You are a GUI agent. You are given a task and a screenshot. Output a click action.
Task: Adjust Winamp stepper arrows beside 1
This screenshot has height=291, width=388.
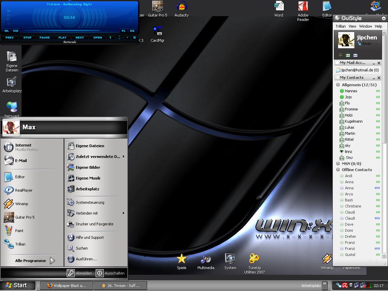(x=119, y=38)
